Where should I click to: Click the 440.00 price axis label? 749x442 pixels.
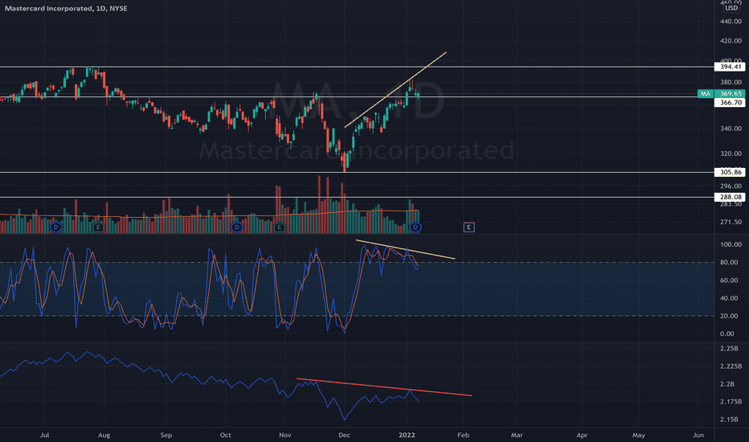(x=731, y=22)
